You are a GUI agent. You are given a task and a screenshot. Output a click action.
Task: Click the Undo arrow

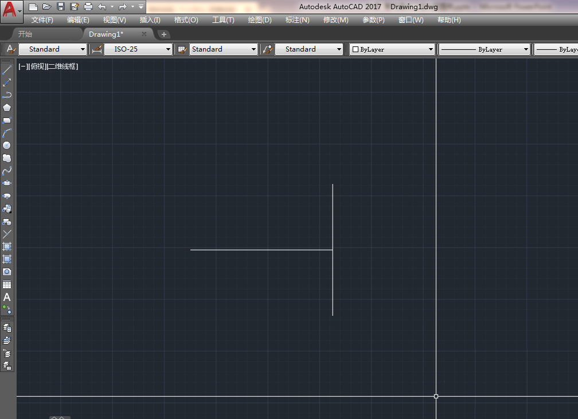pyautogui.click(x=102, y=7)
